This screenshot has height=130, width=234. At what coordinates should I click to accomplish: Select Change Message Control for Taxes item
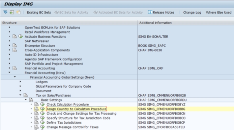(72, 127)
